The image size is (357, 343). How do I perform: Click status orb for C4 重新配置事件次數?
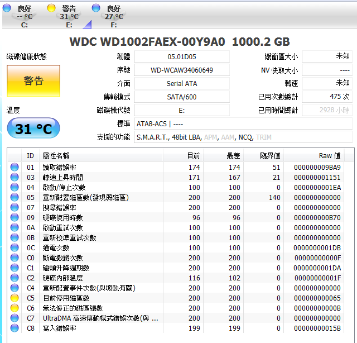tap(15, 288)
